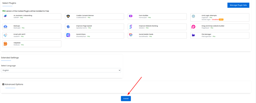The height and width of the screenshot is (103, 256).
Task: Toggle the File Manager plugin card
Action: point(220,35)
